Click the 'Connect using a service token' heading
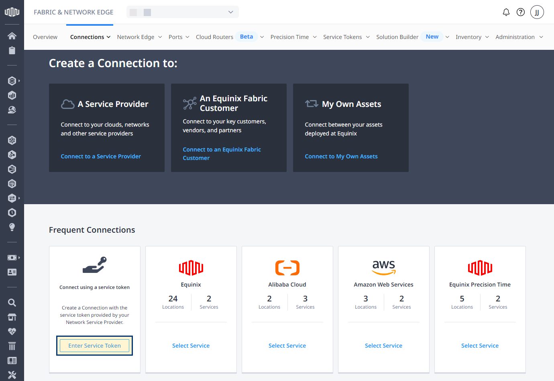Viewport: 554px width, 381px height. [95, 287]
